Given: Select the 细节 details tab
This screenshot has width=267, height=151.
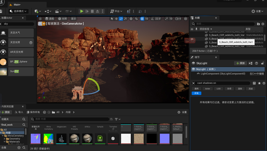Looking at the screenshot, I should (x=197, y=57).
